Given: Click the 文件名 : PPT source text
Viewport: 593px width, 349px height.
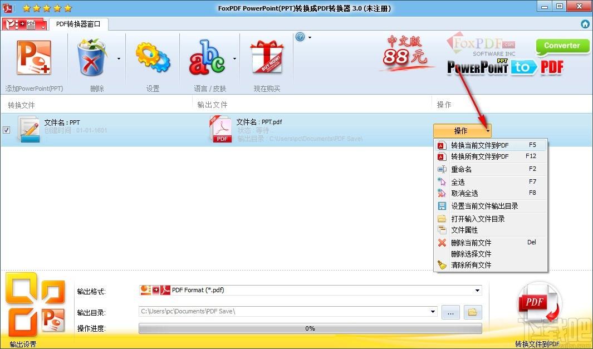Looking at the screenshot, I should click(62, 122).
